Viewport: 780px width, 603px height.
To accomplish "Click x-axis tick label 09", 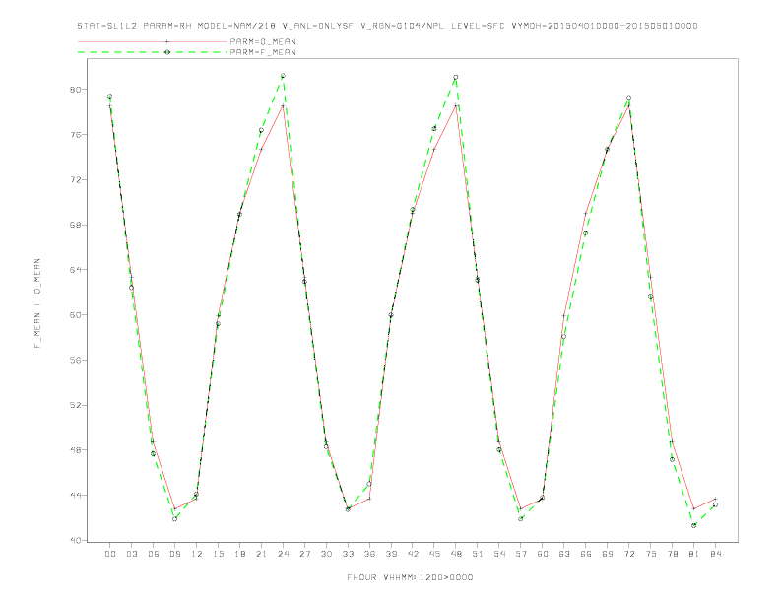I will 174,554.
